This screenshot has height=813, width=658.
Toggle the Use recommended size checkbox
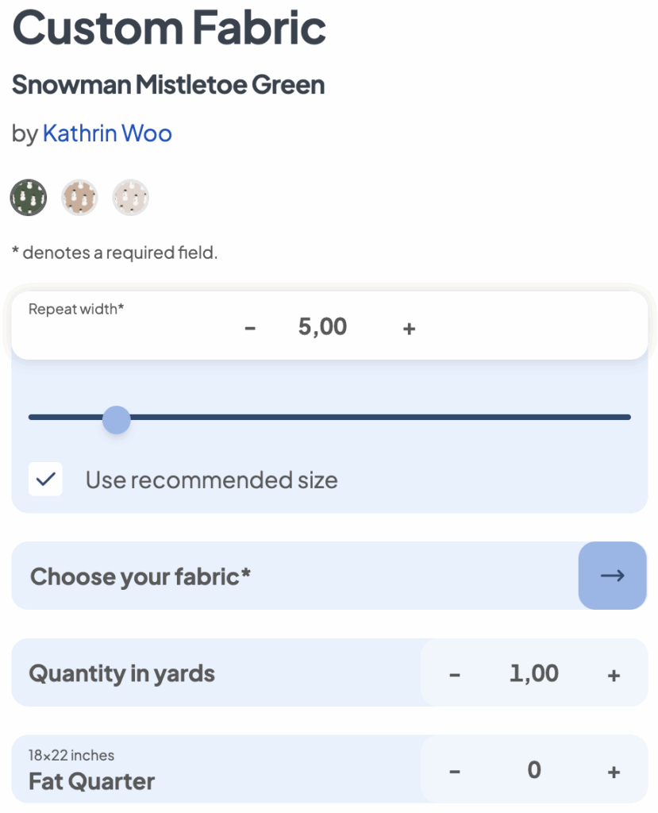tap(45, 480)
